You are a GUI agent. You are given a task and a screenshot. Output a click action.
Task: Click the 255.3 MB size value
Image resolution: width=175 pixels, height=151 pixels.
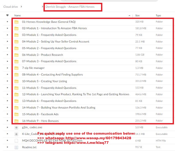coord(141,121)
